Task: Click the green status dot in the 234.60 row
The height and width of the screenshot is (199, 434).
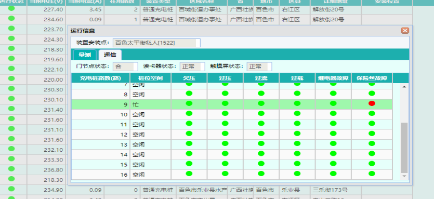Action: point(11,18)
